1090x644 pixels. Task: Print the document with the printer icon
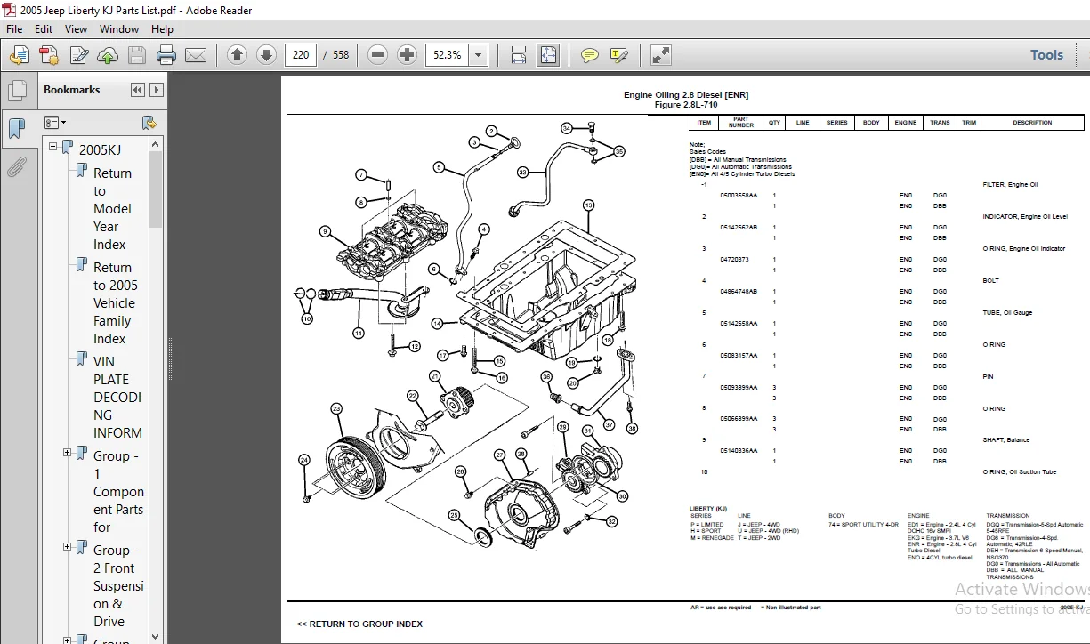(166, 55)
